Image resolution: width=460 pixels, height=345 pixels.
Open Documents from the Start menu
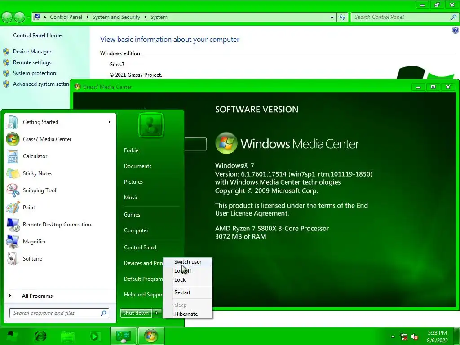click(x=137, y=166)
